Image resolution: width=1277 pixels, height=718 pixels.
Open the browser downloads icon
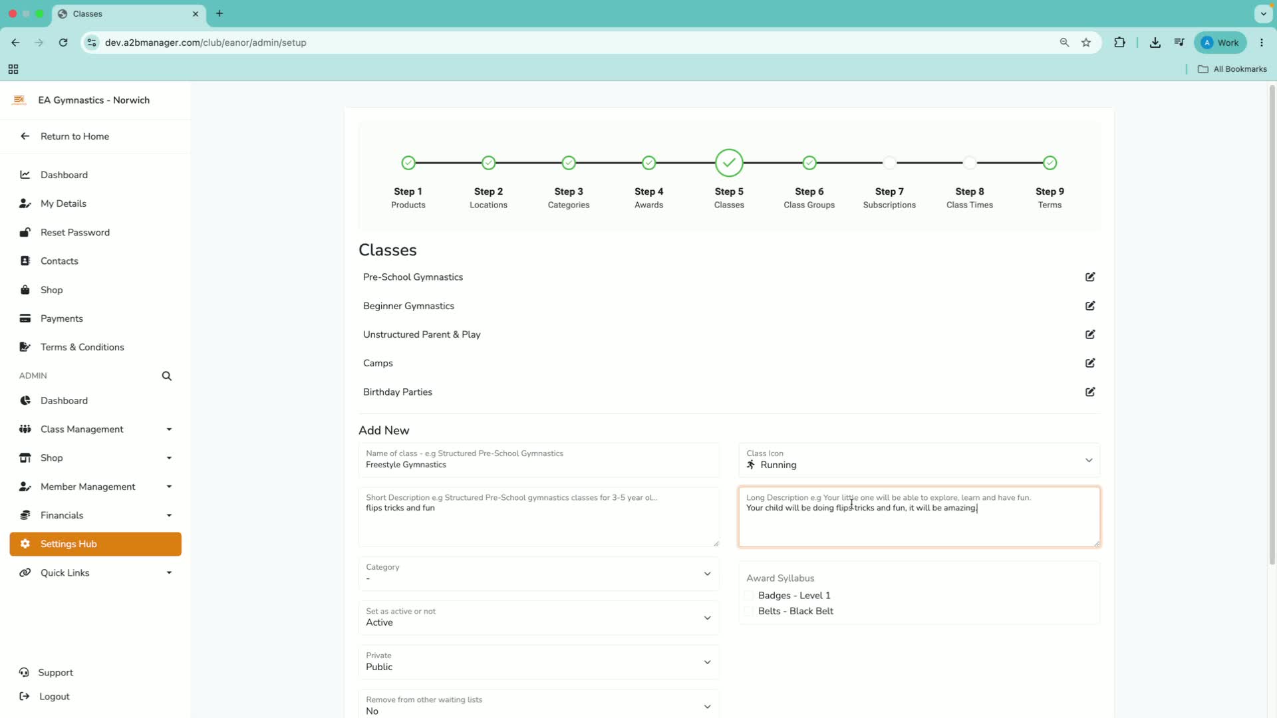1155,43
